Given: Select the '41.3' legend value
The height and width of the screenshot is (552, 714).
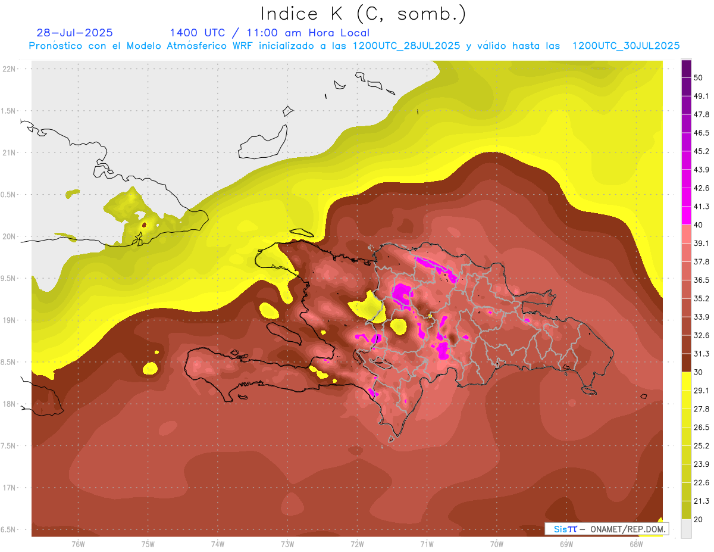Looking at the screenshot, I should (x=702, y=207).
